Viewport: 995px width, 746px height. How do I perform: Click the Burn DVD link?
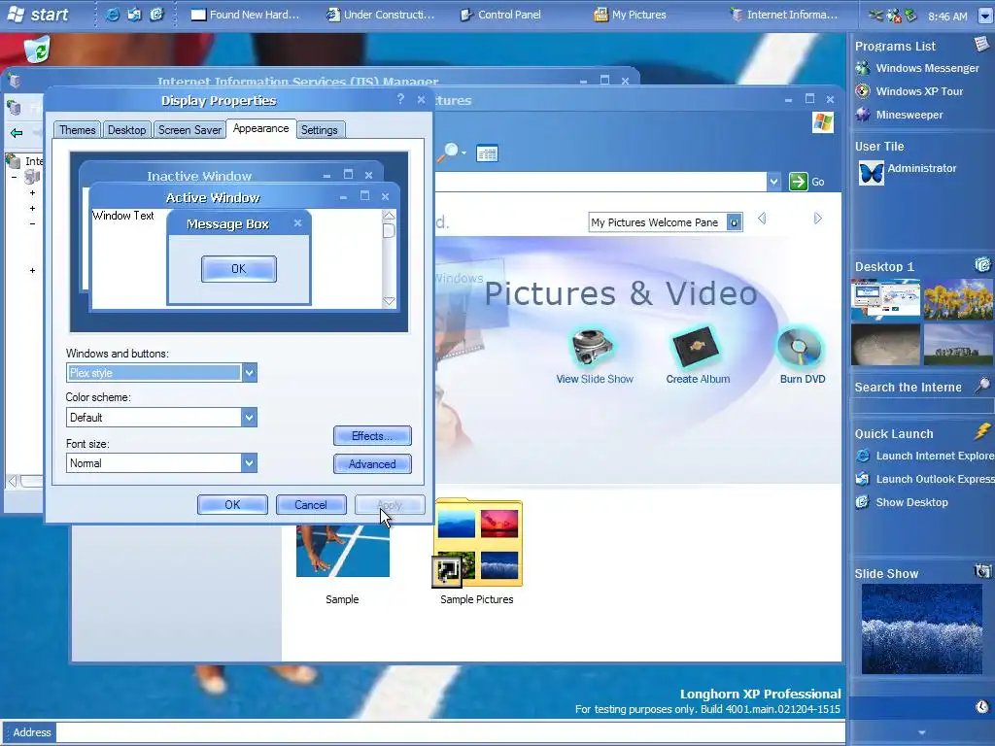[802, 379]
